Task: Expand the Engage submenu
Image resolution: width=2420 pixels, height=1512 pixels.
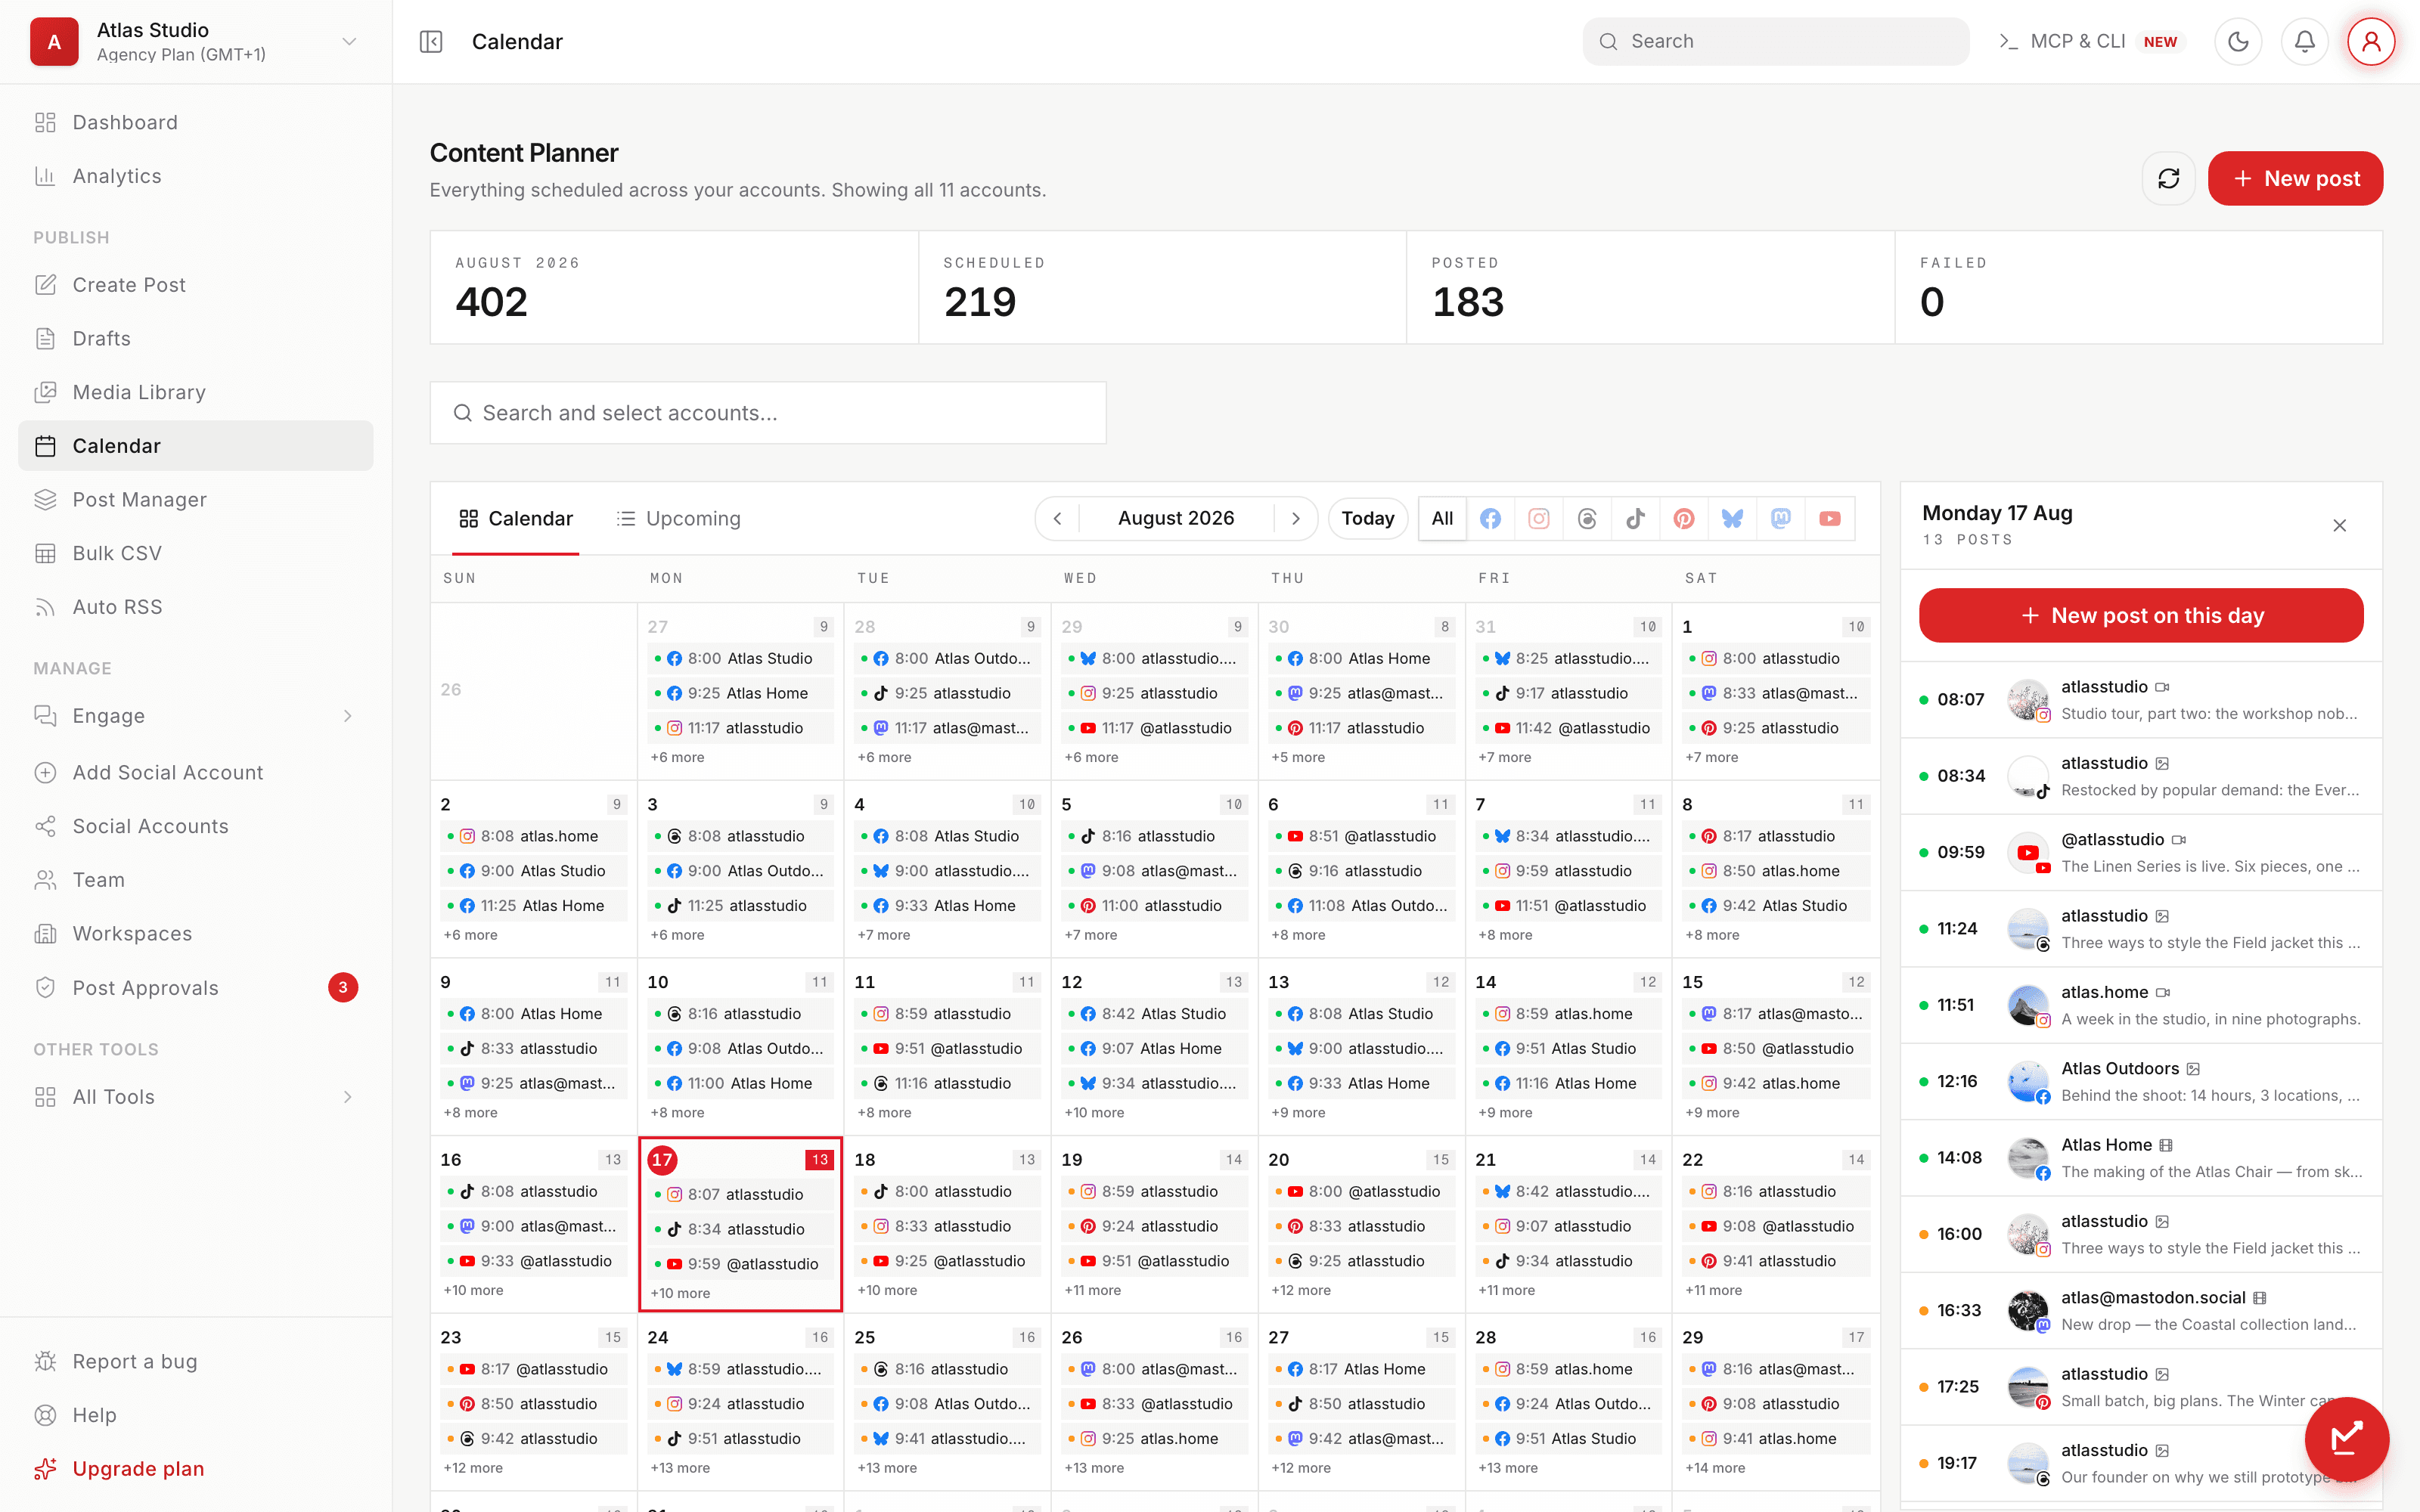Action: pos(196,716)
